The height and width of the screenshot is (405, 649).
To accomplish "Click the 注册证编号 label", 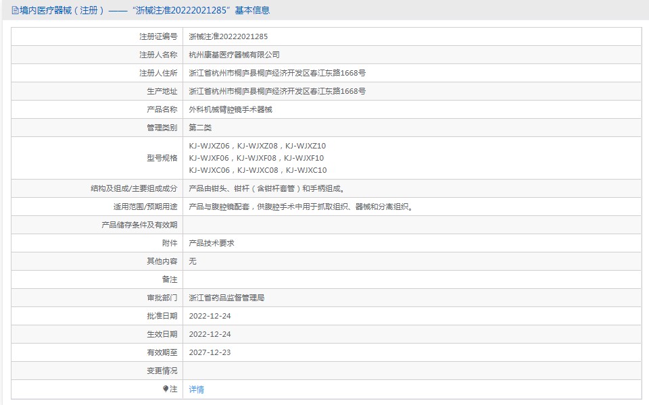I will pos(158,36).
